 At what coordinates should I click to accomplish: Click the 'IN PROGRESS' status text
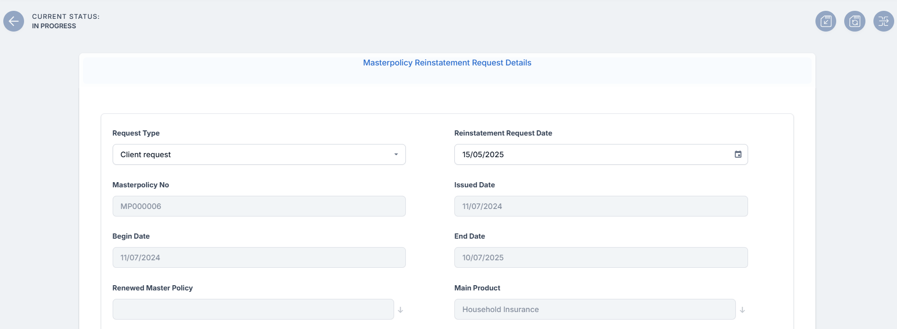point(54,26)
